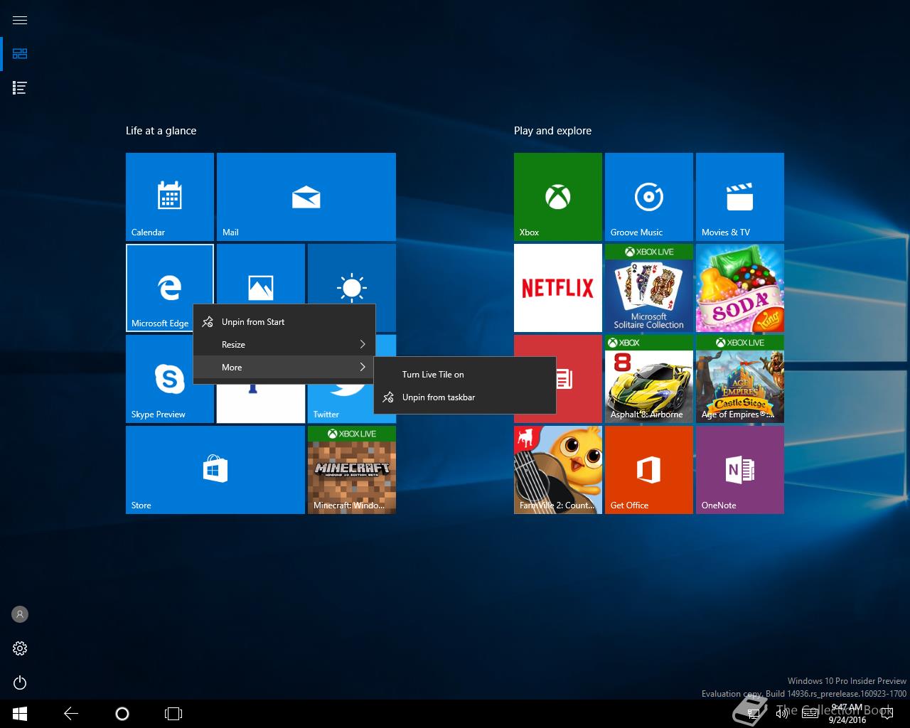Open Settings gear icon
This screenshot has height=728, width=910.
[x=20, y=648]
